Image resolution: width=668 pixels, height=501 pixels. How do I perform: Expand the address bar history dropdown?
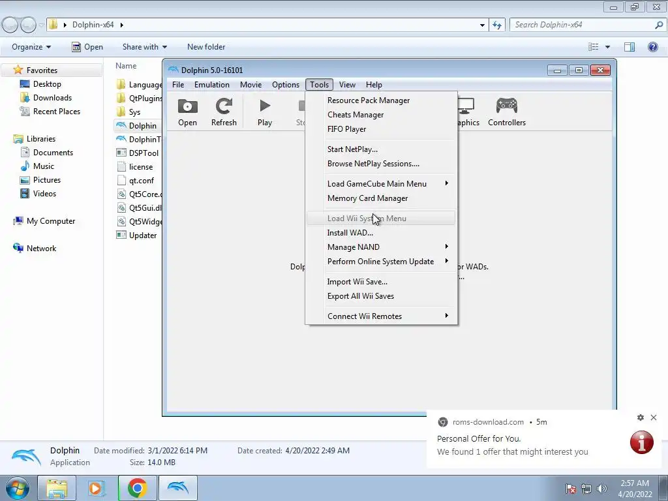point(482,25)
